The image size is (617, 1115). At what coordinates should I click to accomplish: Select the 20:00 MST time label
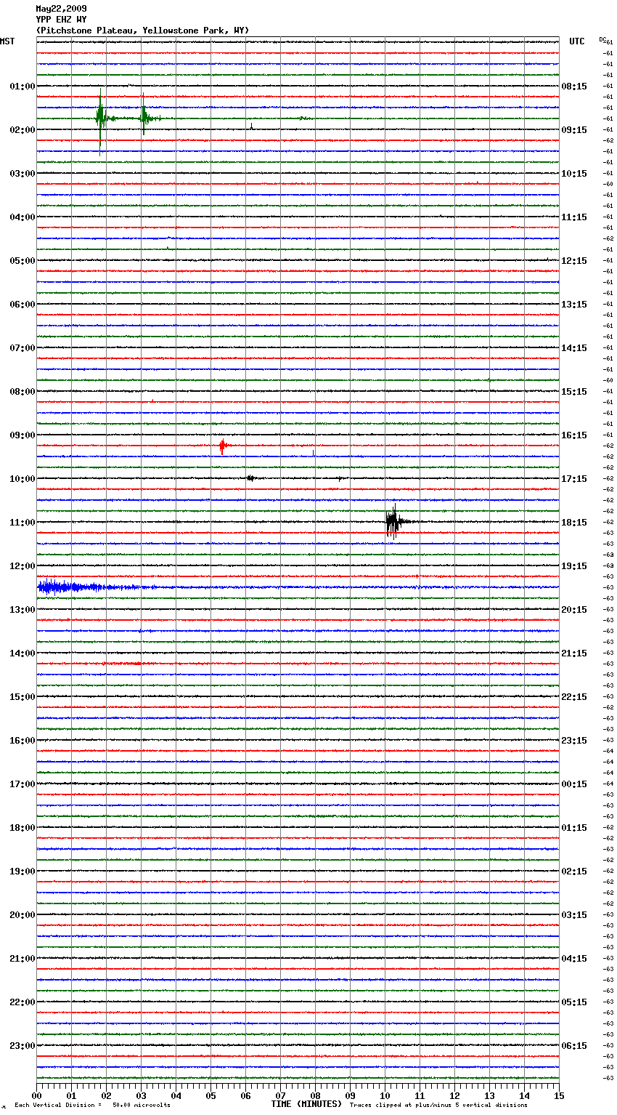tap(22, 915)
